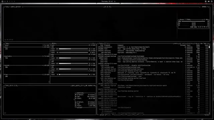Toggle net sync scaling option
Viewport: 214px width, 120px height.
73,86
